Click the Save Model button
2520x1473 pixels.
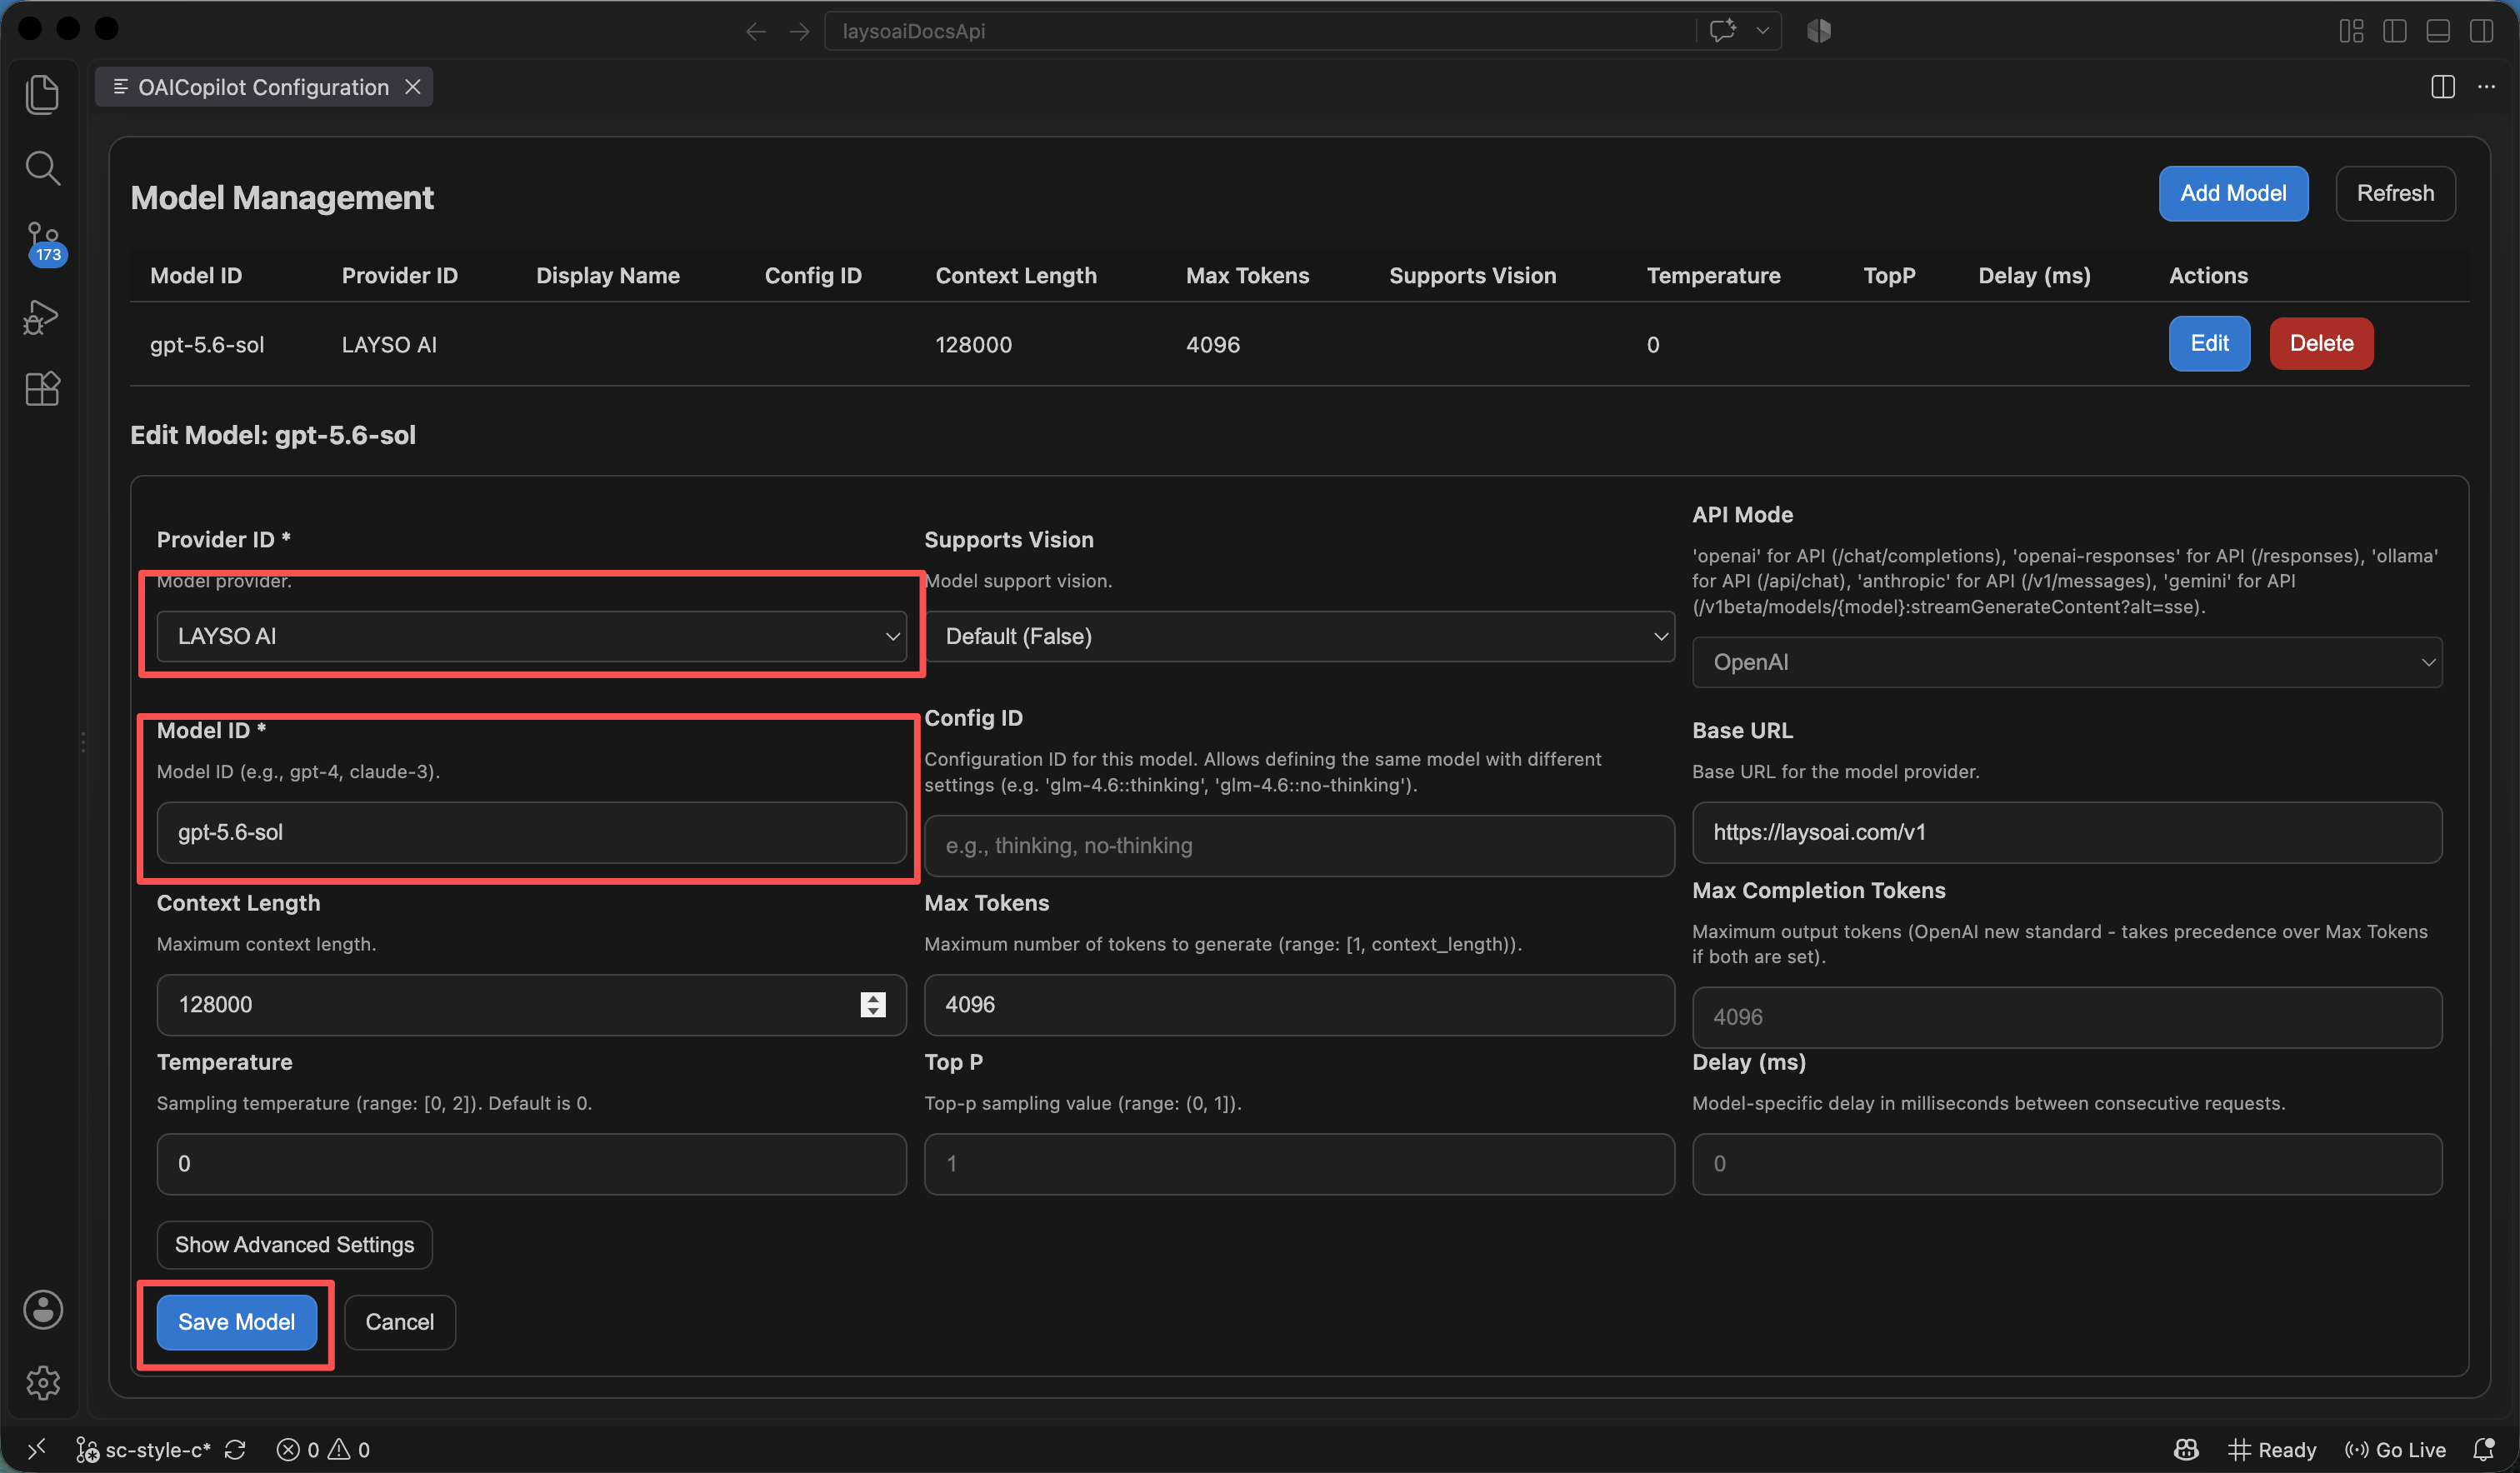236,1322
